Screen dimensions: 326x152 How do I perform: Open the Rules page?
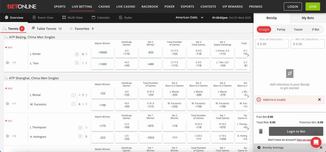tap(126, 18)
